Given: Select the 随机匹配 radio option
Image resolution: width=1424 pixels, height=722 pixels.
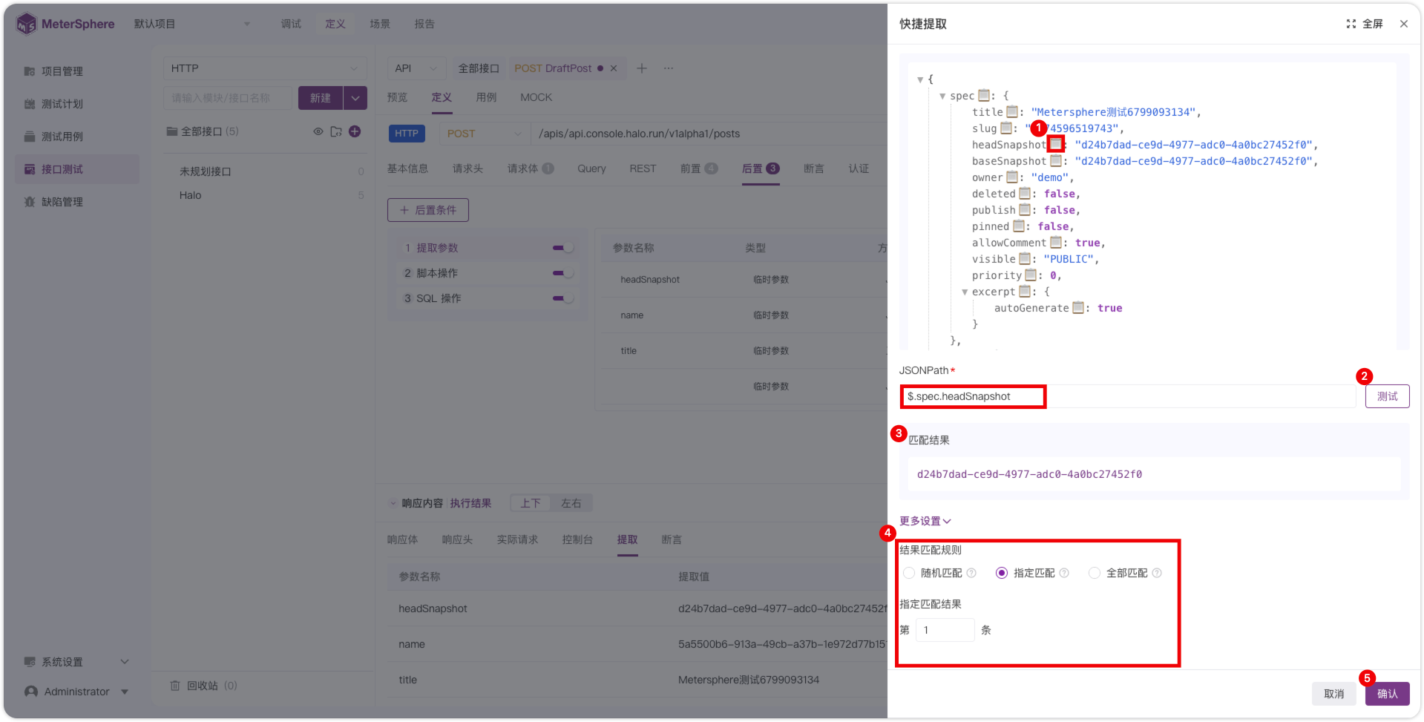Looking at the screenshot, I should pyautogui.click(x=909, y=573).
